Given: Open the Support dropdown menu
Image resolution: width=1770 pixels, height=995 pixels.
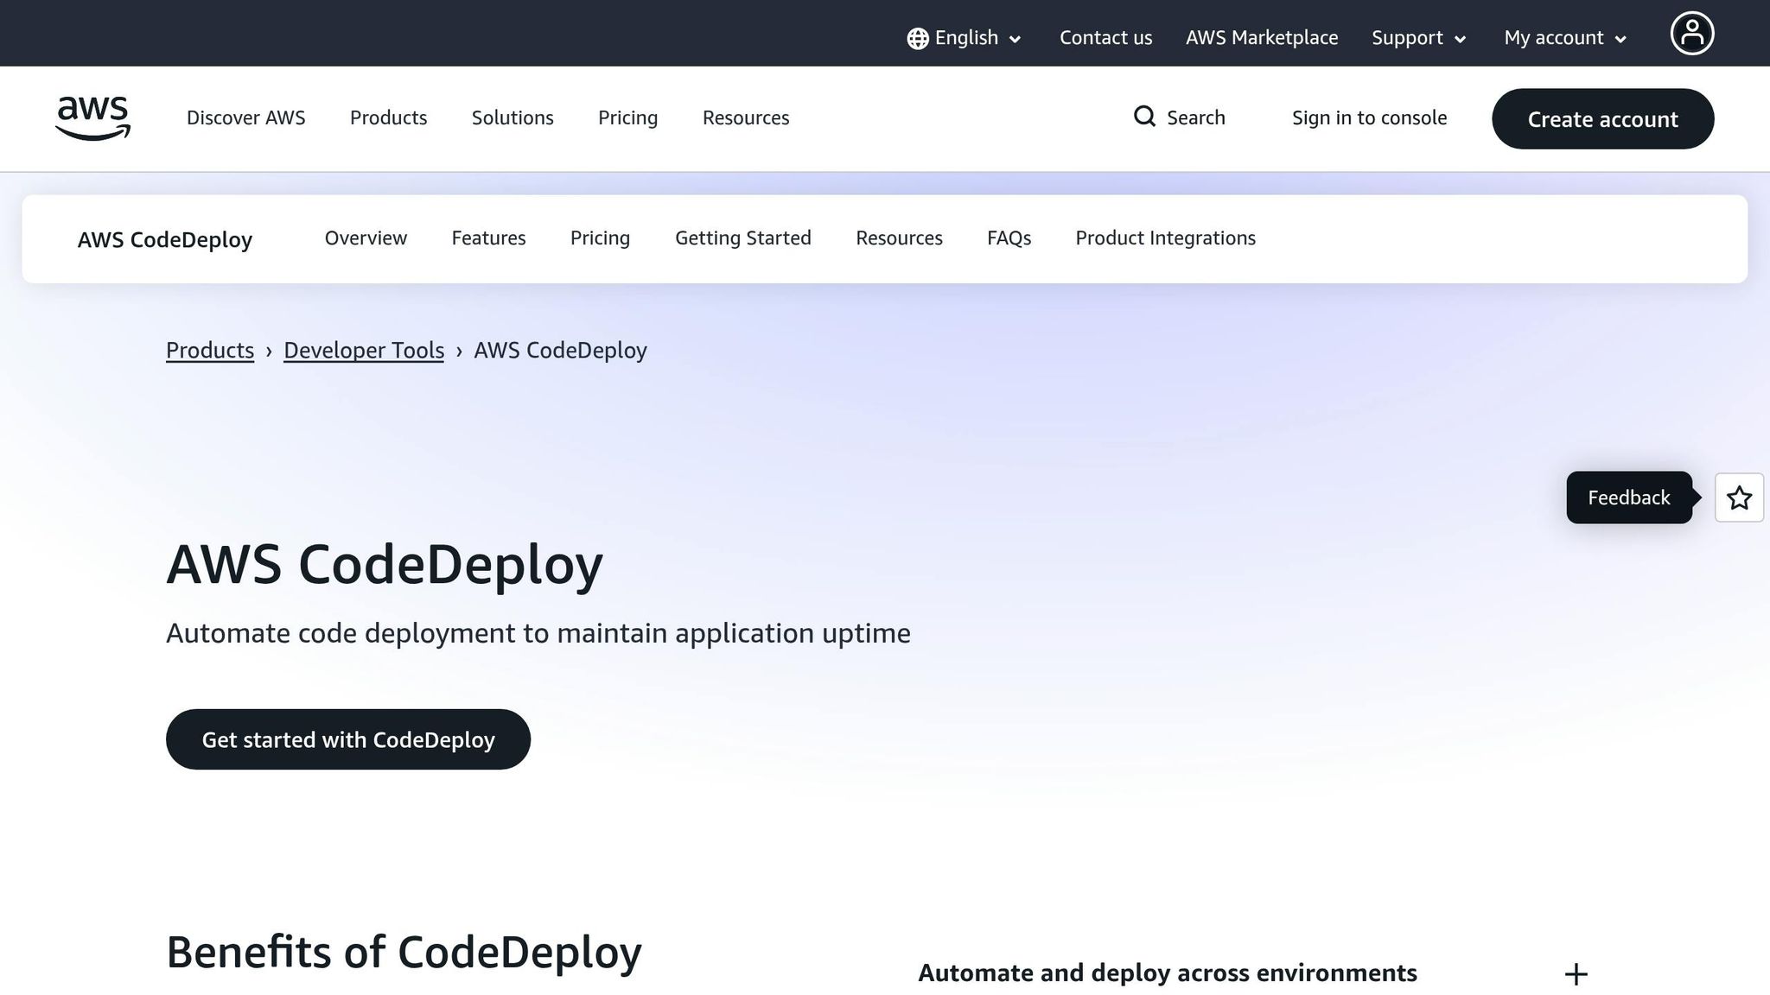Looking at the screenshot, I should (1417, 38).
